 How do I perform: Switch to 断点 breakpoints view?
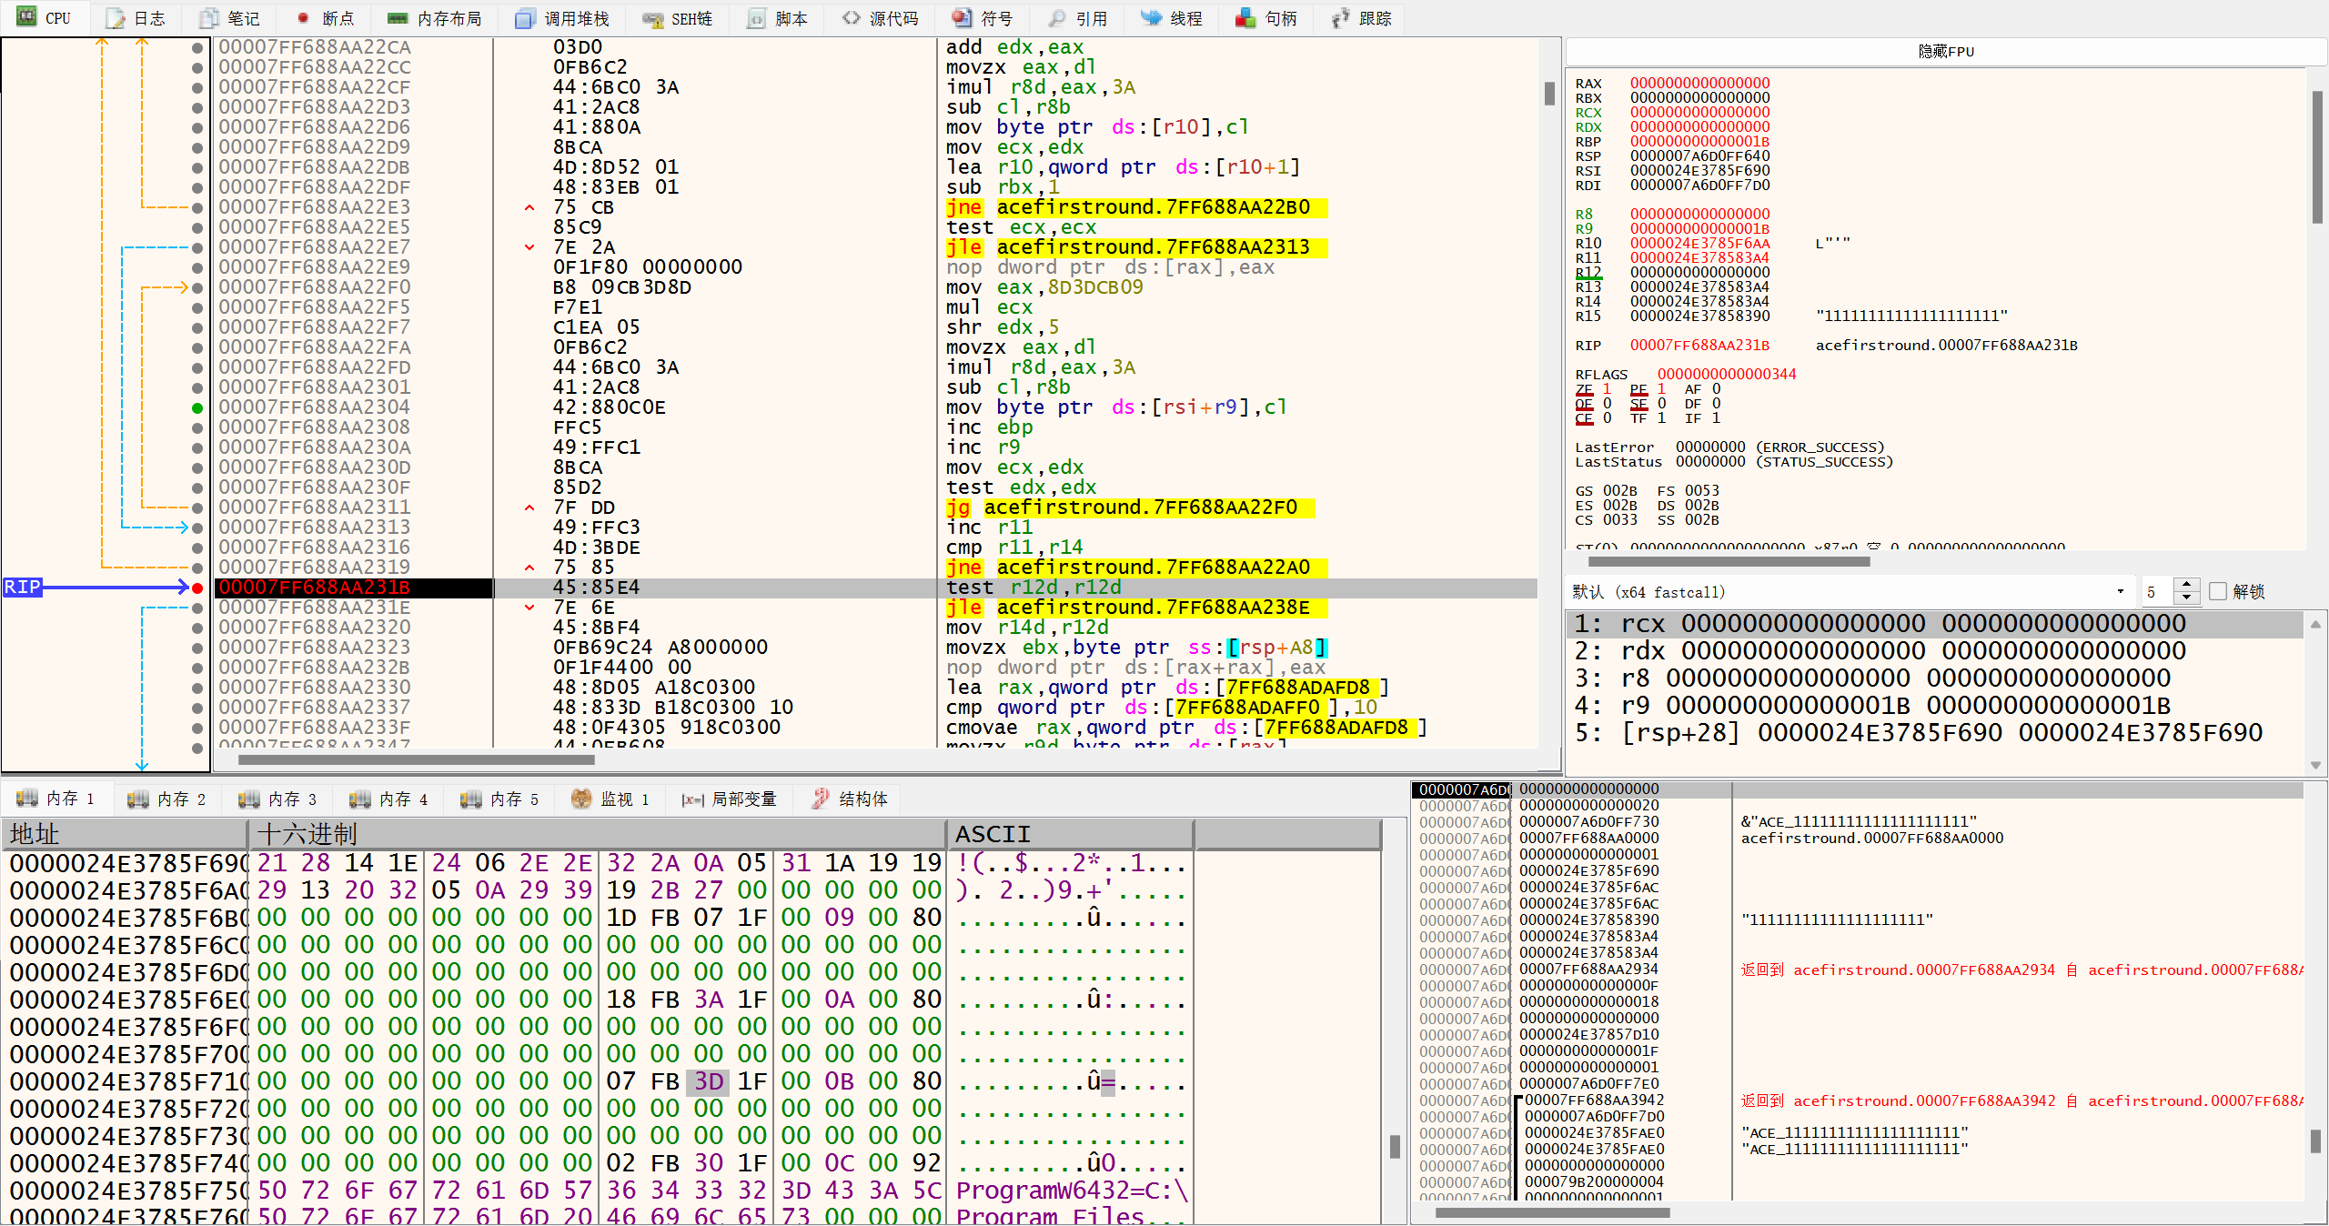point(326,18)
